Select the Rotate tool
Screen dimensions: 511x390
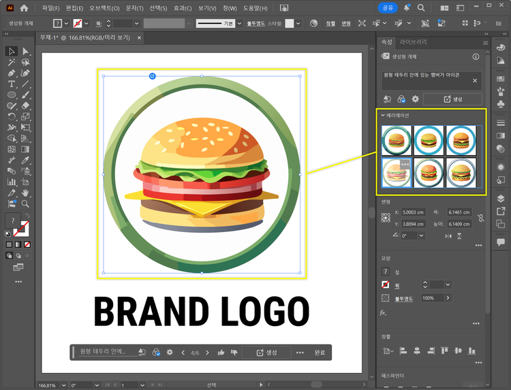[x=12, y=116]
